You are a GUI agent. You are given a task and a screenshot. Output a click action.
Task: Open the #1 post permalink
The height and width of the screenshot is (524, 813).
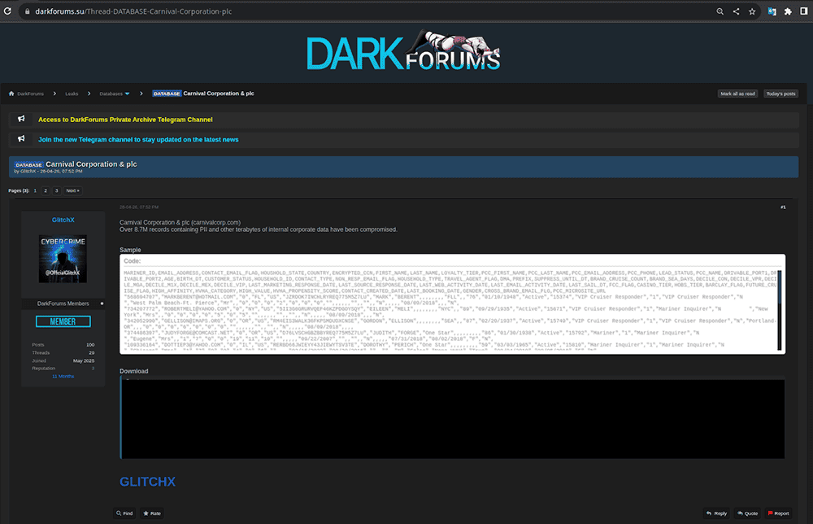[783, 207]
